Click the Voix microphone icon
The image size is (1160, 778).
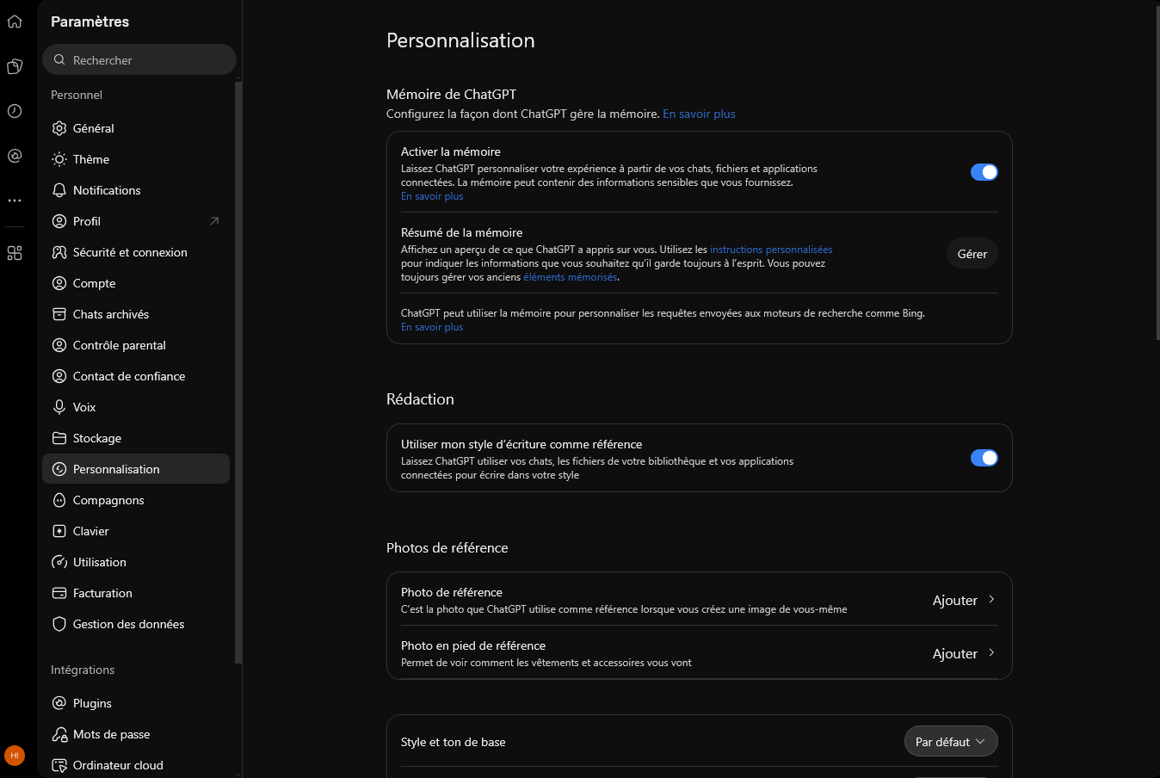[x=59, y=407]
